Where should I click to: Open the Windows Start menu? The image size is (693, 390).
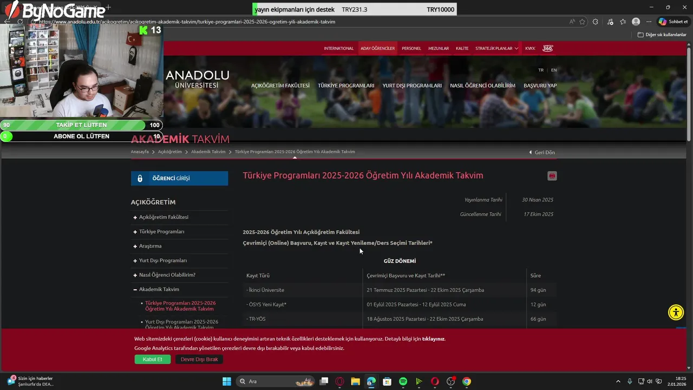[226, 381]
